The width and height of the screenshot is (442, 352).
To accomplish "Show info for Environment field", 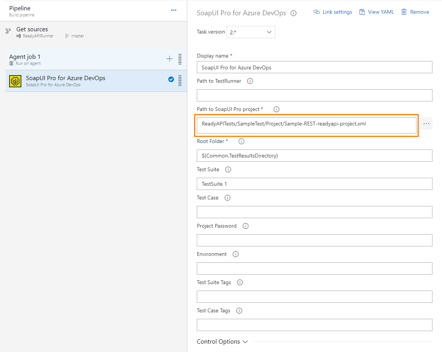I will 236,254.
